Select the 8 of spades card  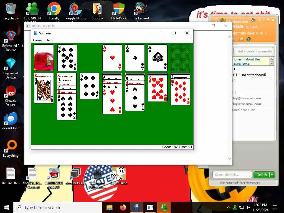pos(67,107)
